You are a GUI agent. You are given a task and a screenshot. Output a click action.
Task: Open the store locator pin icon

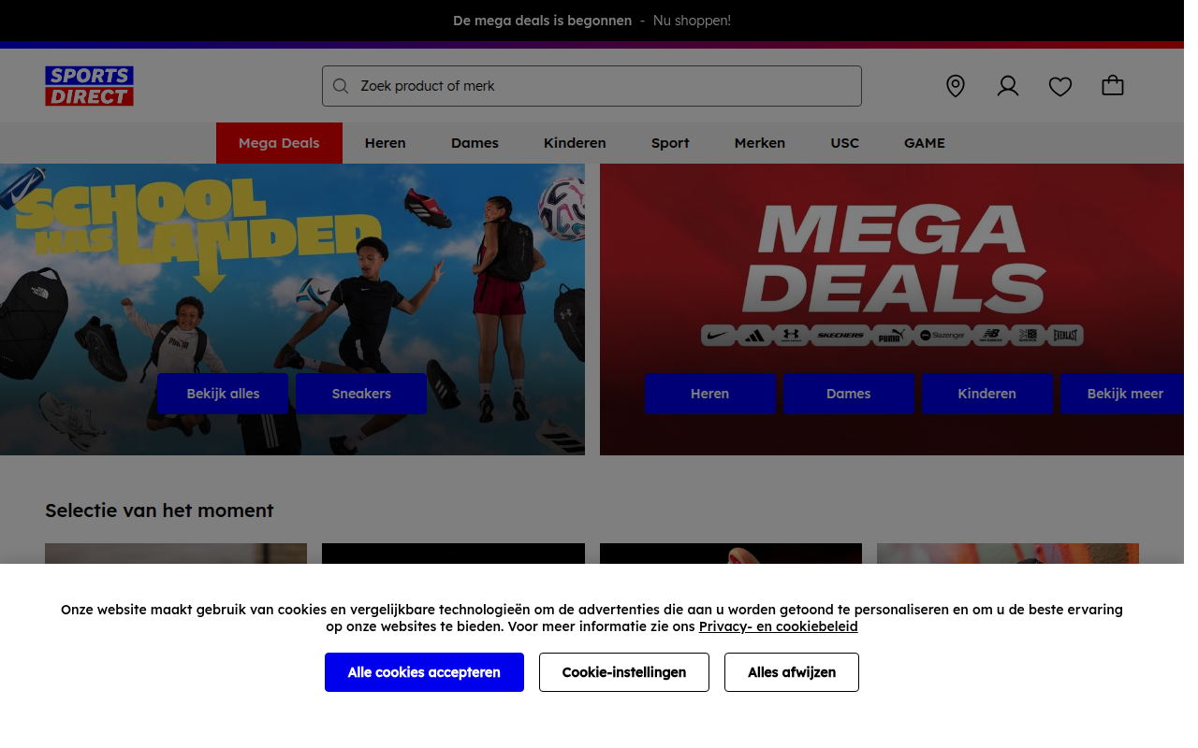(955, 86)
